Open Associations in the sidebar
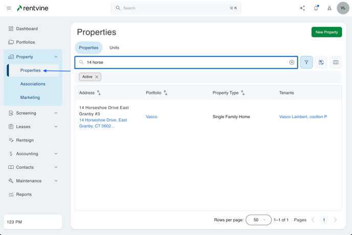This screenshot has height=235, width=352. tap(33, 84)
